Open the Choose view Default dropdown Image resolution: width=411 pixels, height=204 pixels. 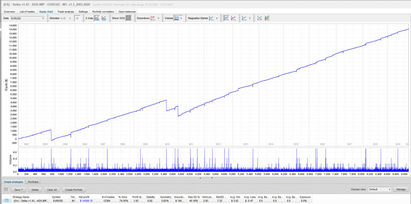click(x=380, y=189)
